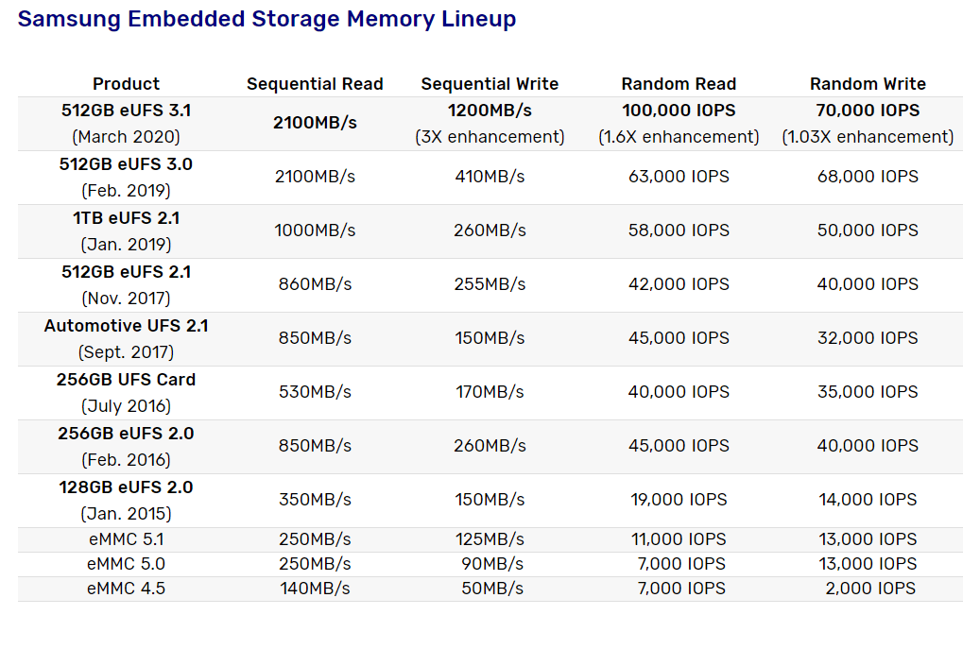
Task: Select the Random Write column header
Action: 868,84
